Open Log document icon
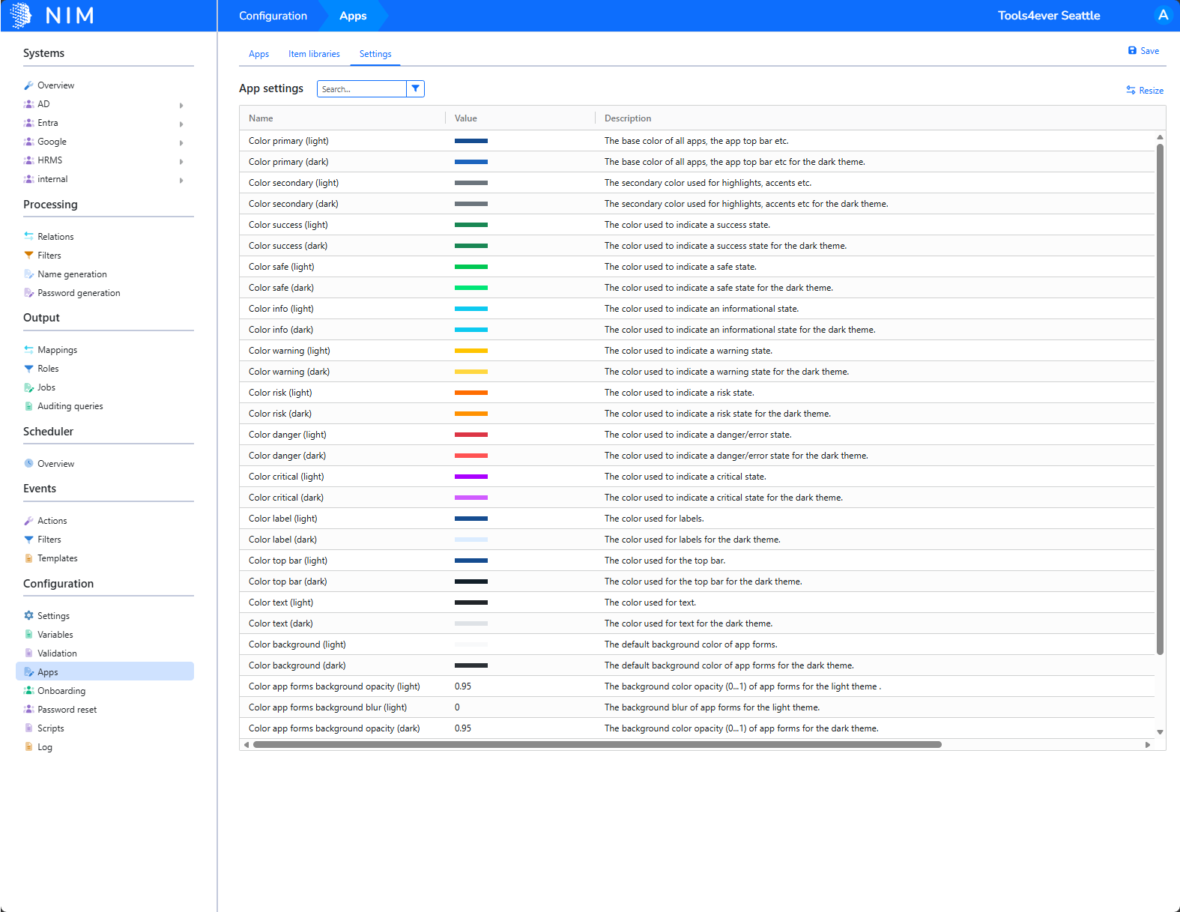Image resolution: width=1180 pixels, height=912 pixels. point(28,746)
